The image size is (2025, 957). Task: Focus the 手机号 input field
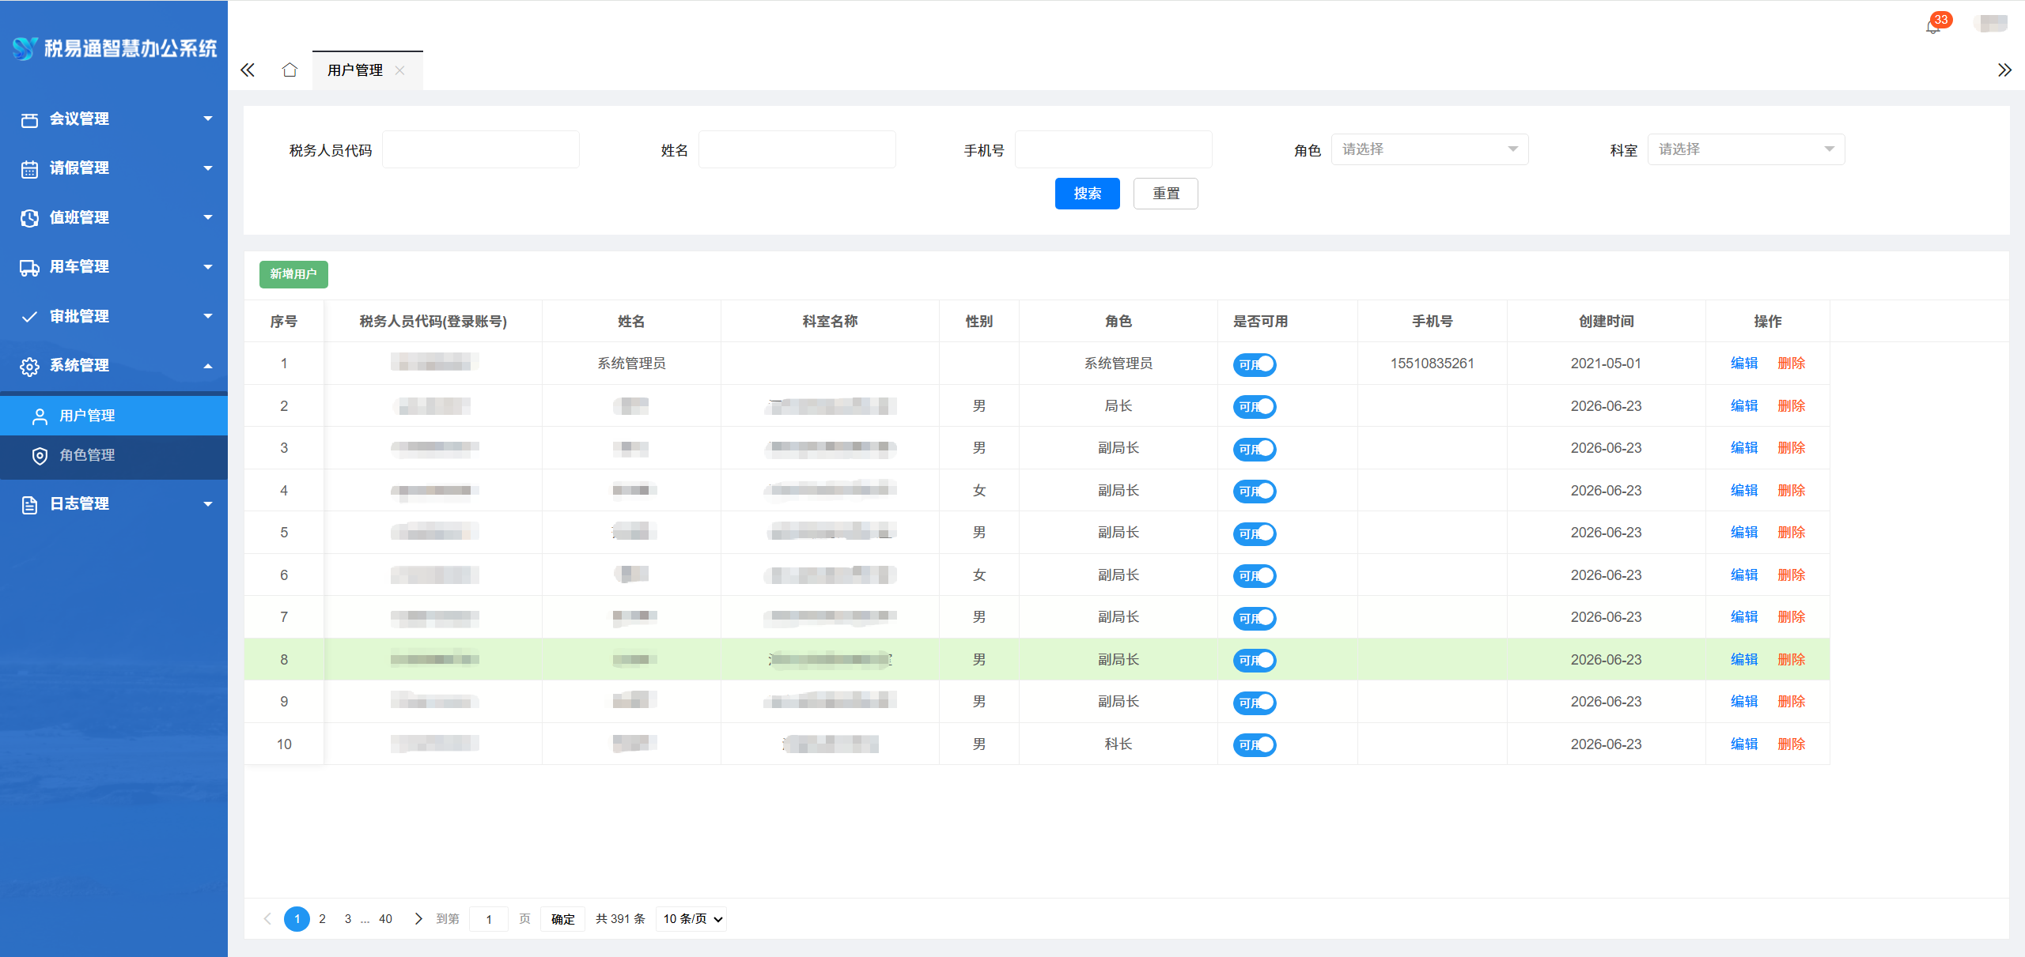[x=1114, y=149]
